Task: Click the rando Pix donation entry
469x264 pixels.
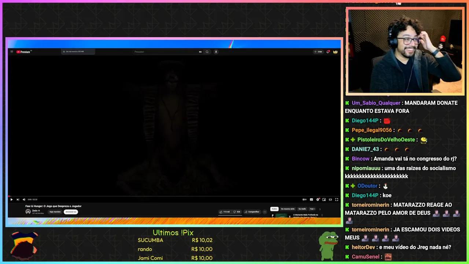Action: click(175, 249)
